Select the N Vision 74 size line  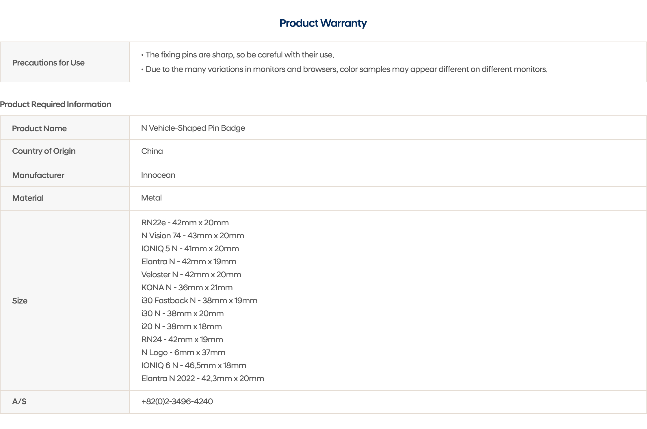coord(193,235)
